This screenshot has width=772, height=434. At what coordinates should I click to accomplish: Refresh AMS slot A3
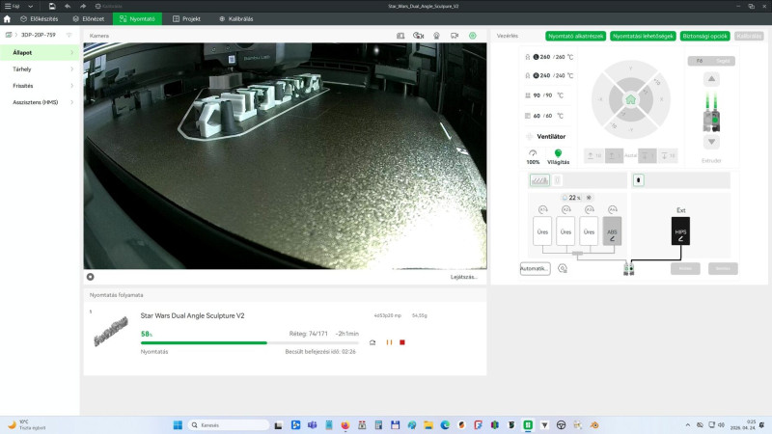click(589, 209)
